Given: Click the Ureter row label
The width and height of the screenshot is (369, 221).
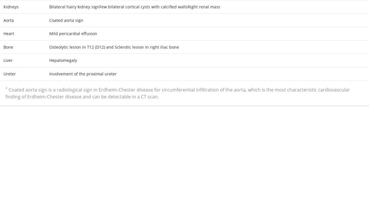Looking at the screenshot, I should 10,74.
